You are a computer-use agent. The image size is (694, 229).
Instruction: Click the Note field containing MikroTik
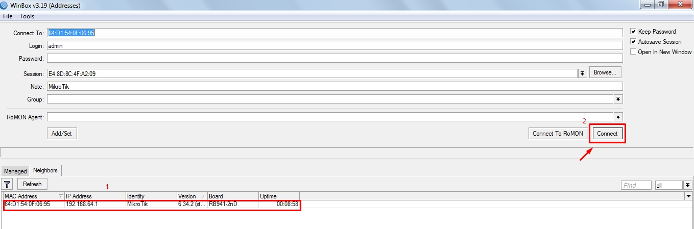[335, 86]
